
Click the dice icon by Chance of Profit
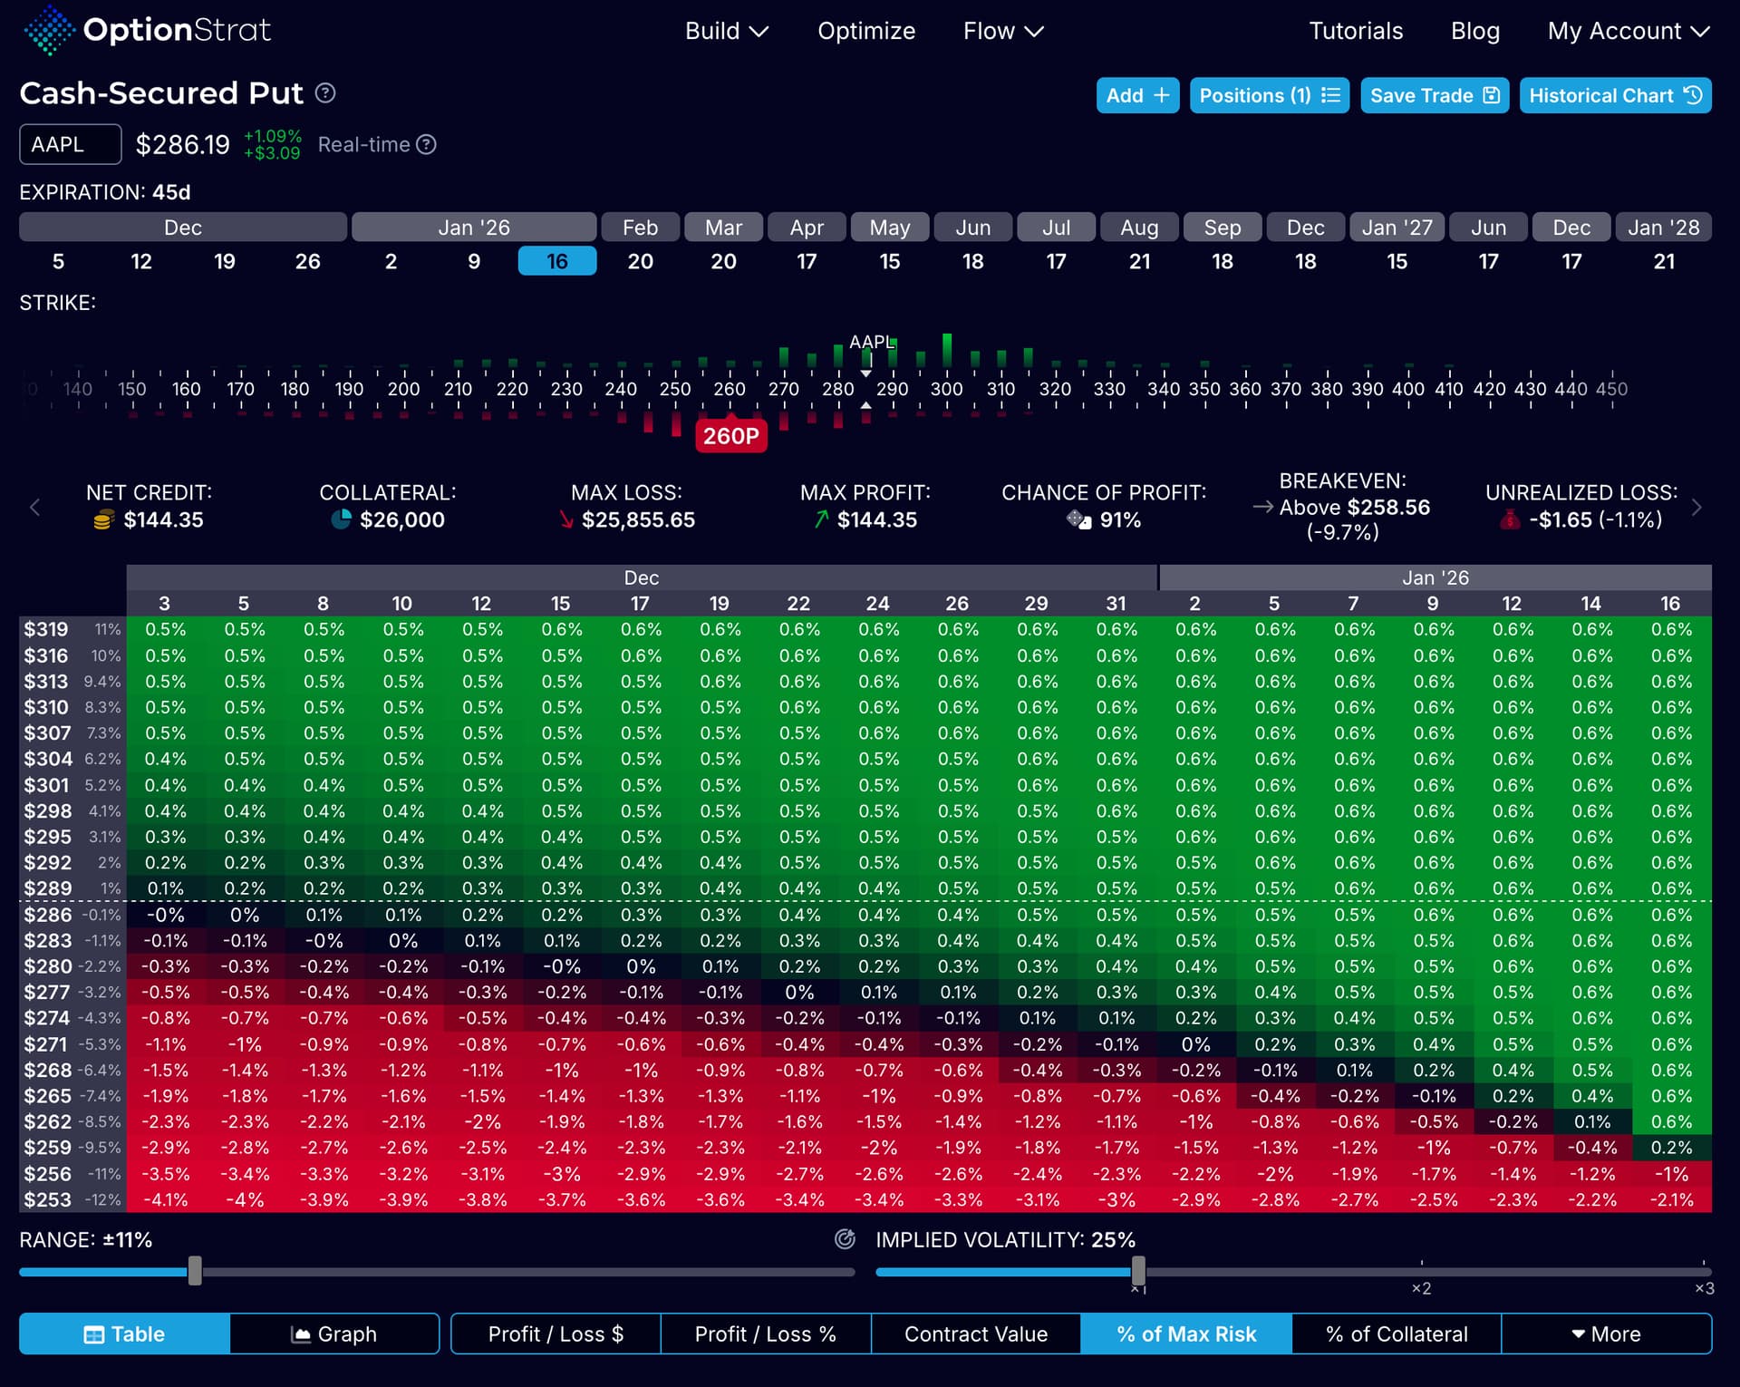pos(1078,519)
